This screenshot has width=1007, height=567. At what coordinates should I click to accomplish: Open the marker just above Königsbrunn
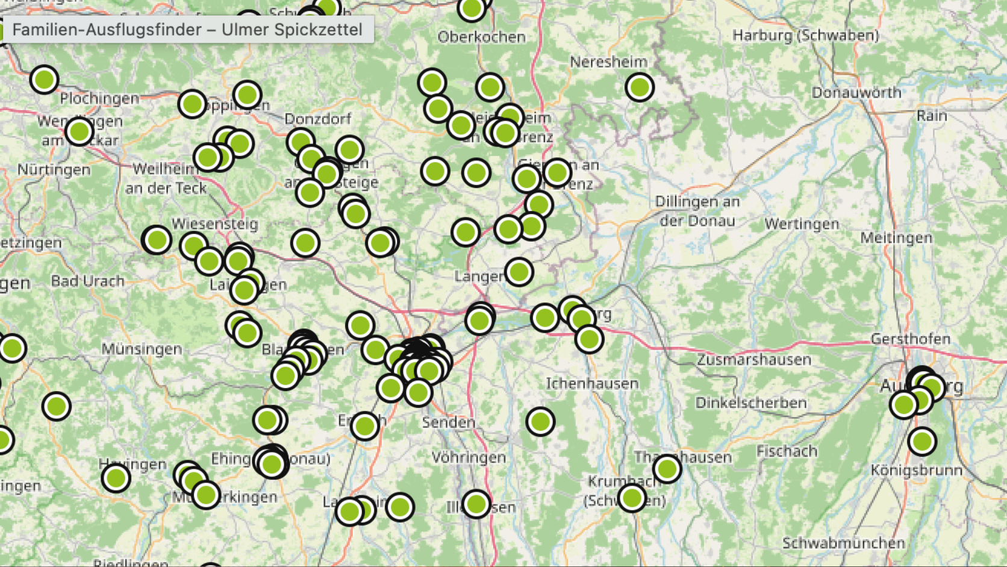pyautogui.click(x=921, y=442)
